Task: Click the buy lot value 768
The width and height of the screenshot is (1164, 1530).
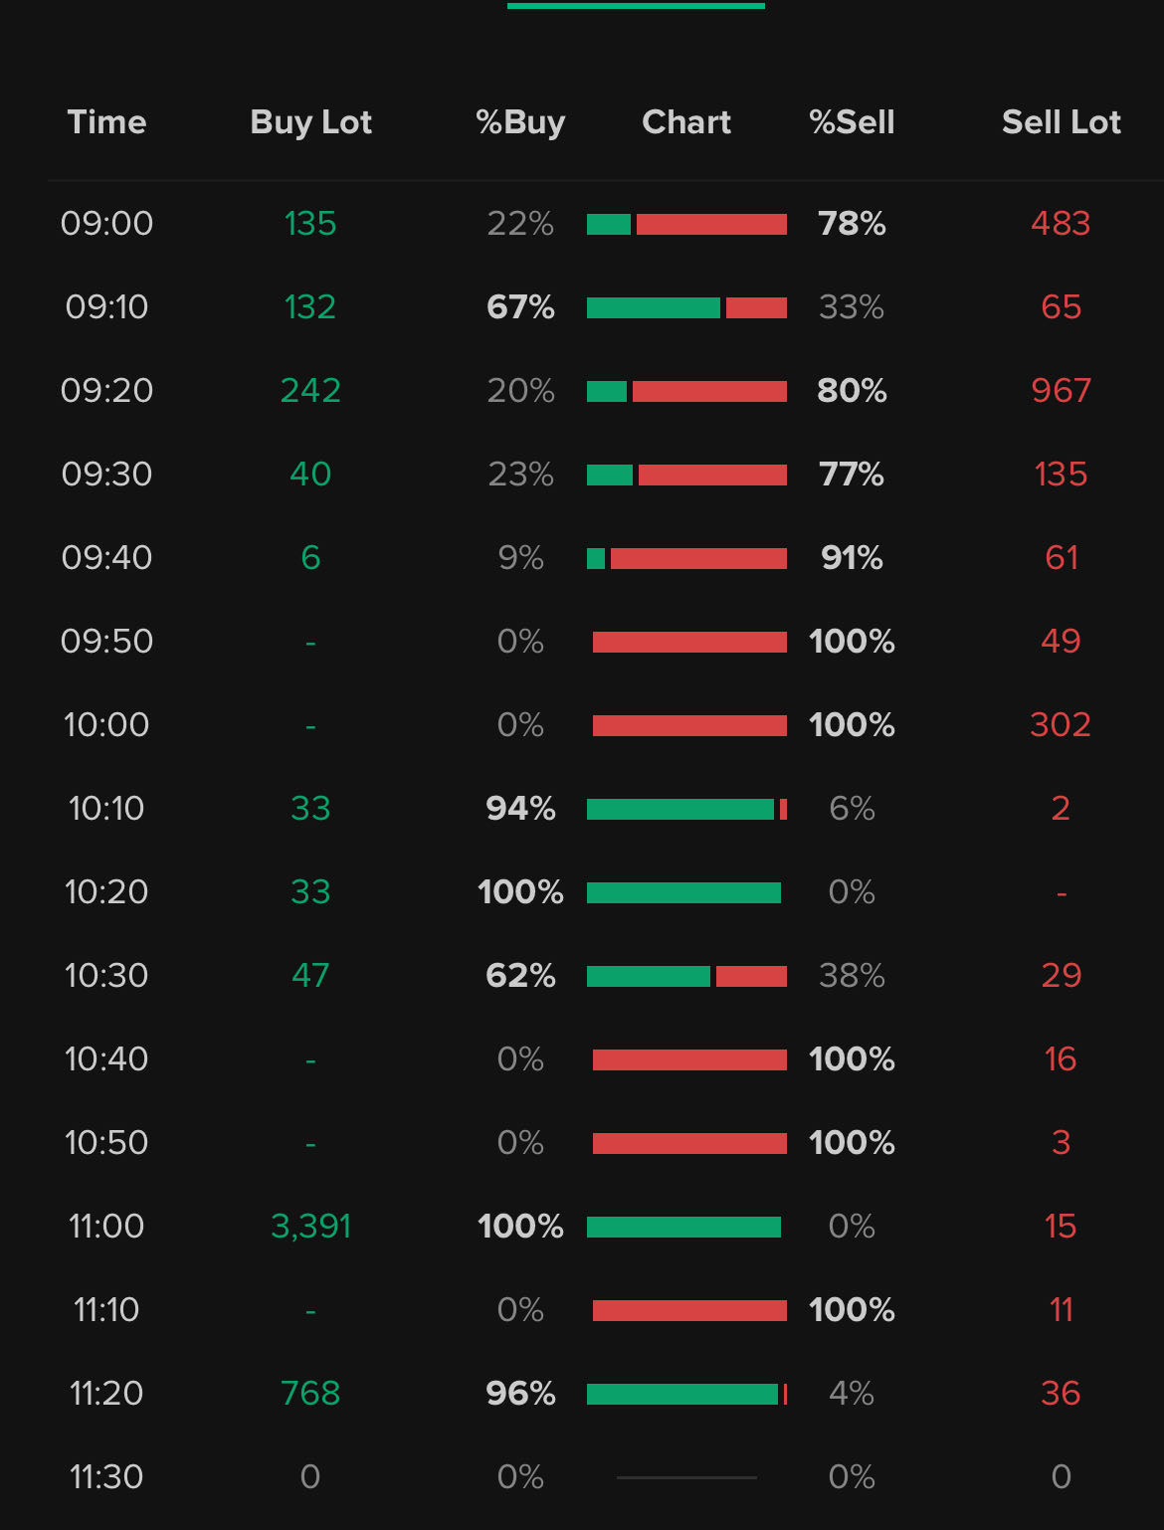Action: 310,1394
